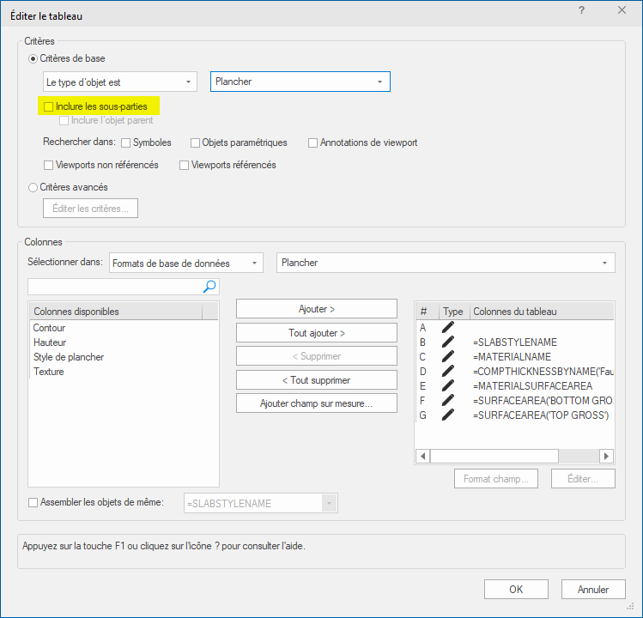The height and width of the screenshot is (618, 643).
Task: Click the pencil icon in row A
Action: [x=448, y=327]
